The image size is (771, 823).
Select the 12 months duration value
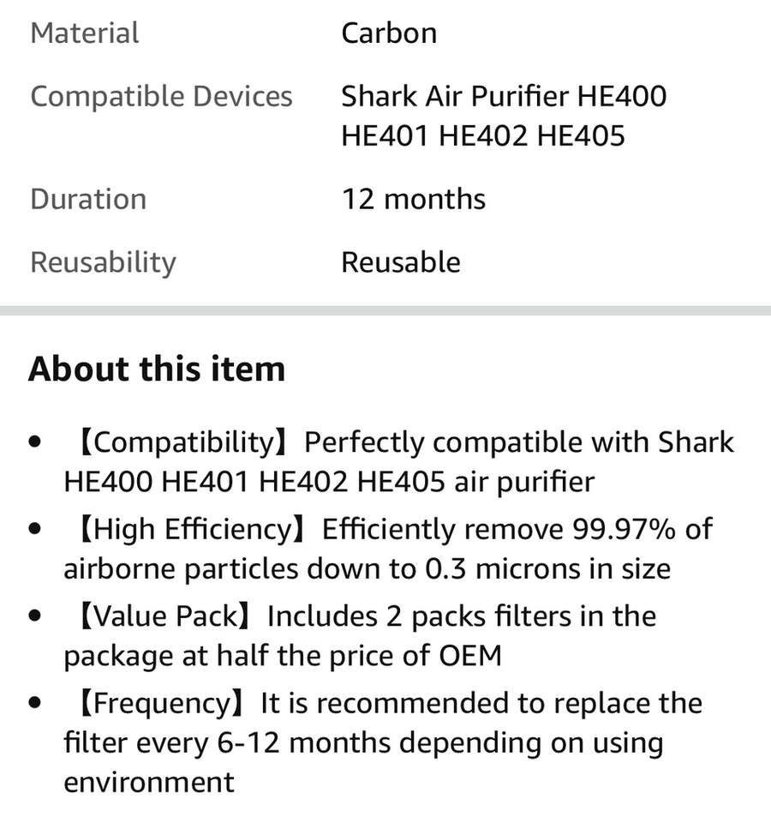coord(413,199)
